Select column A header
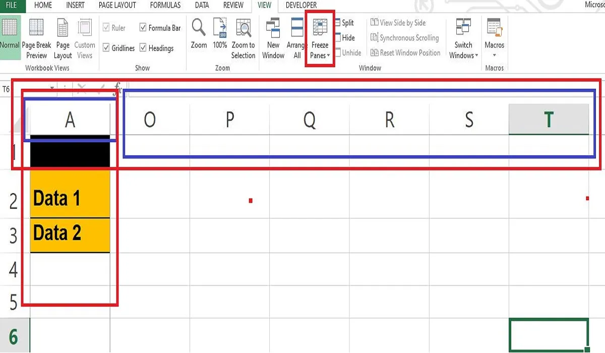This screenshot has width=605, height=353. (x=70, y=120)
